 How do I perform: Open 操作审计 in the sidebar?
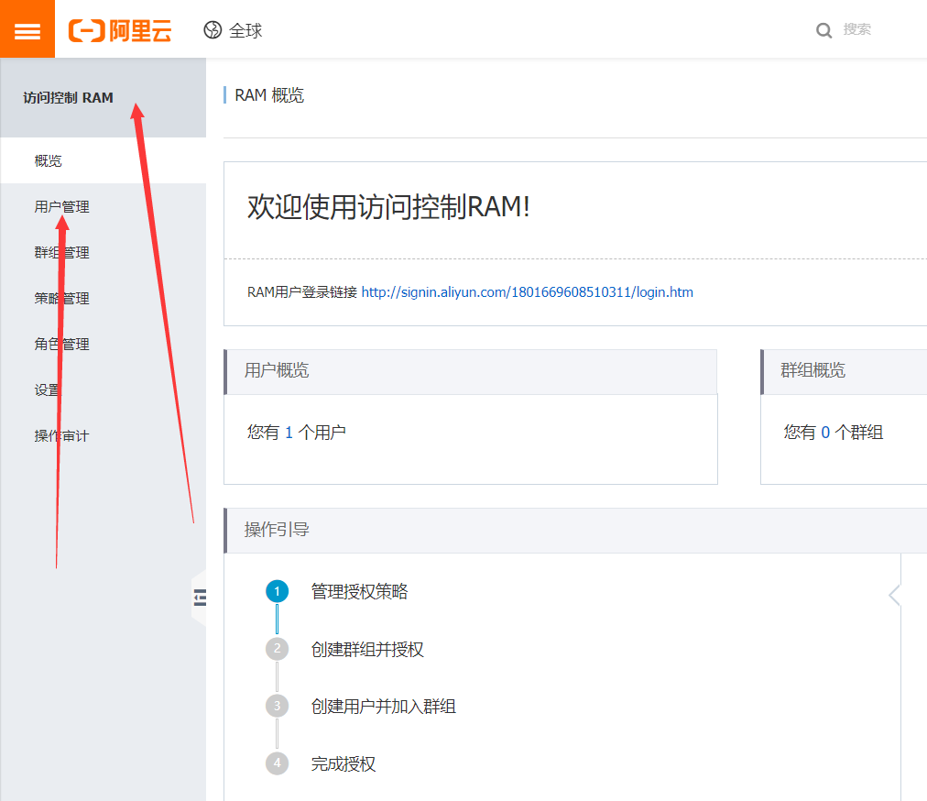pyautogui.click(x=60, y=435)
